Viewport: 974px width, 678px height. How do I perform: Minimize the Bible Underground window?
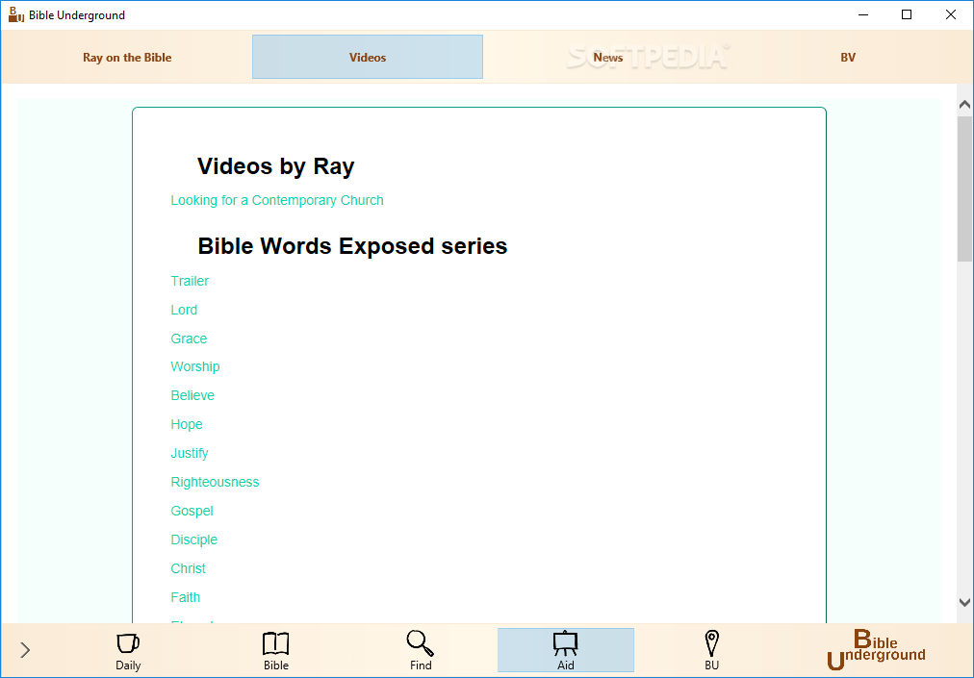[x=863, y=14]
